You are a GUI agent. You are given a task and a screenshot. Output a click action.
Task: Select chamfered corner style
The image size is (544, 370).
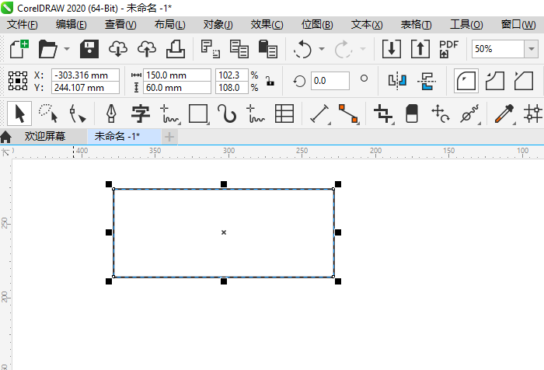click(x=524, y=81)
